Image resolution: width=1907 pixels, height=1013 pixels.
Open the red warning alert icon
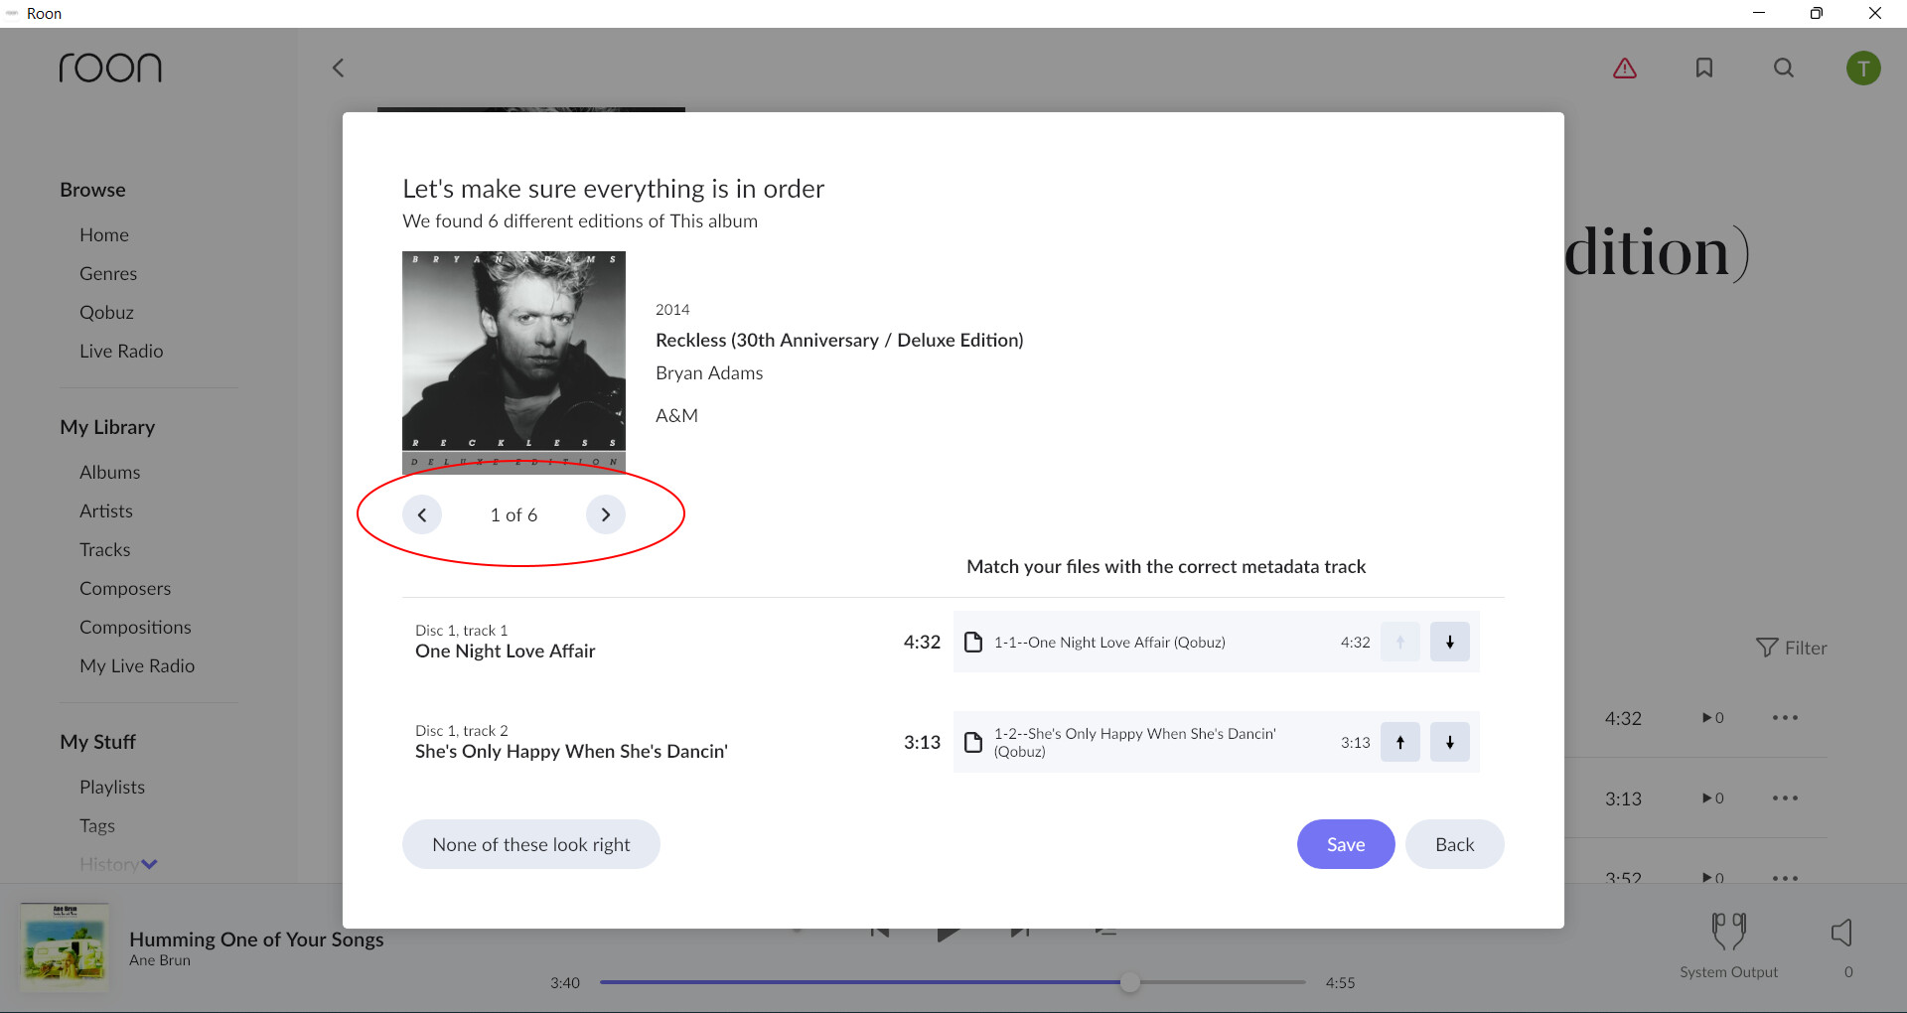tap(1625, 68)
